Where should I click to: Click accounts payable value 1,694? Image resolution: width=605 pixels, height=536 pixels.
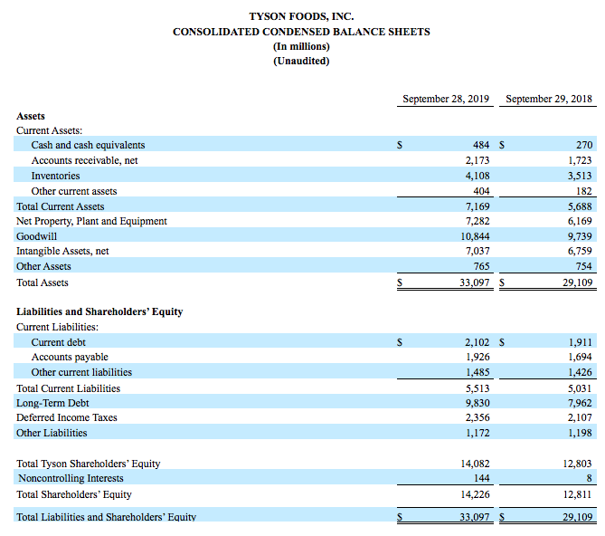click(x=580, y=358)
